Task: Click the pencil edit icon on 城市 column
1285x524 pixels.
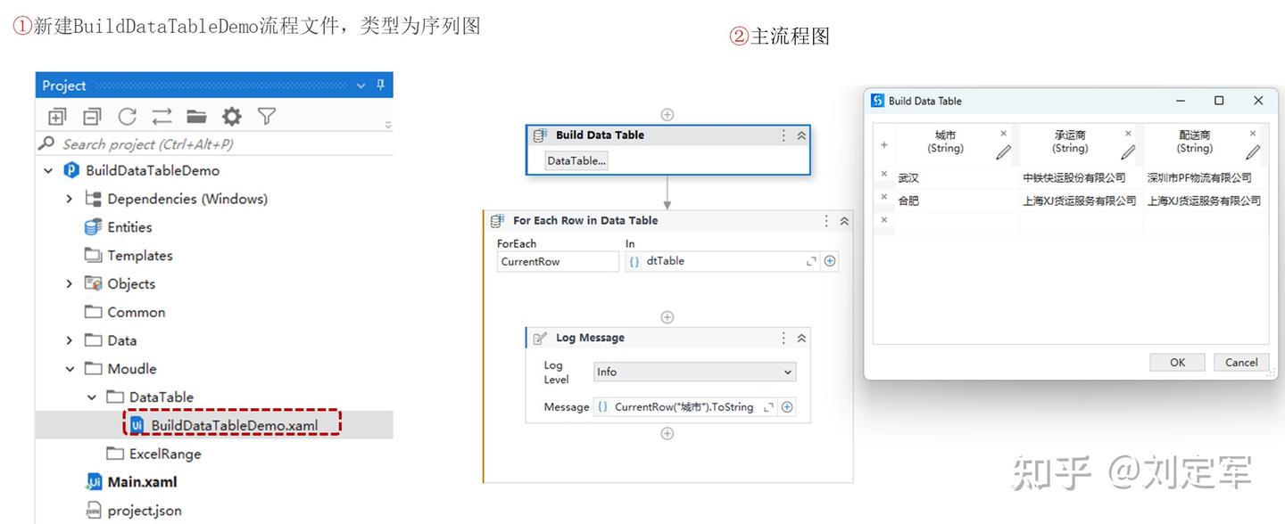Action: click(1003, 151)
